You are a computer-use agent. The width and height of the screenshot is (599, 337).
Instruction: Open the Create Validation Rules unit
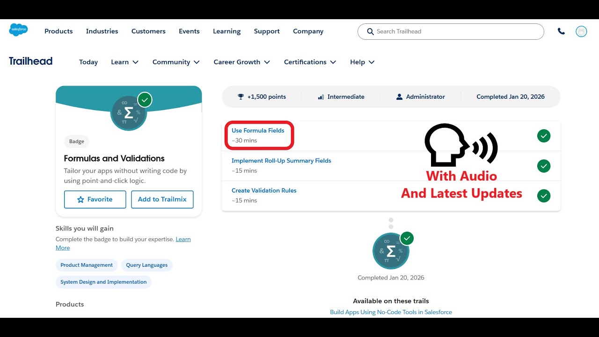(264, 190)
